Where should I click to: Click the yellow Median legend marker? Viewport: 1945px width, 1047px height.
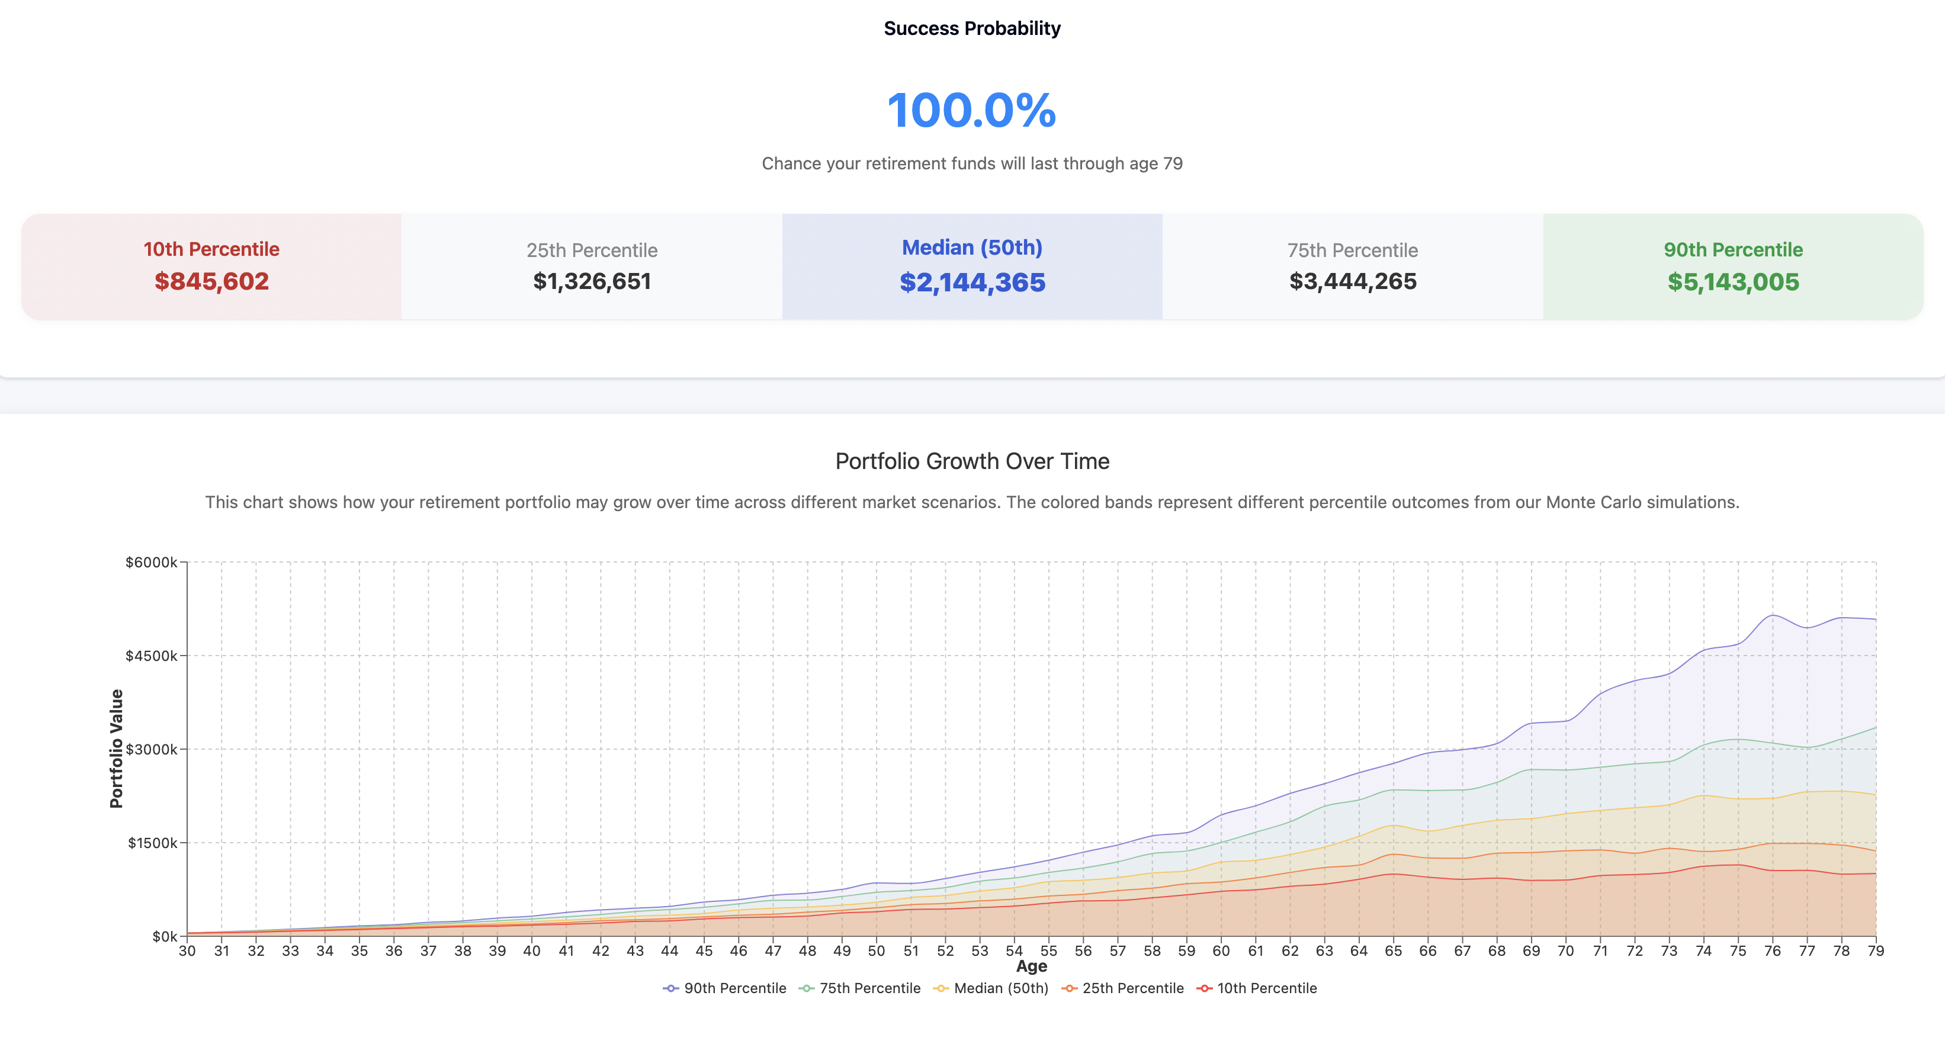pyautogui.click(x=941, y=988)
